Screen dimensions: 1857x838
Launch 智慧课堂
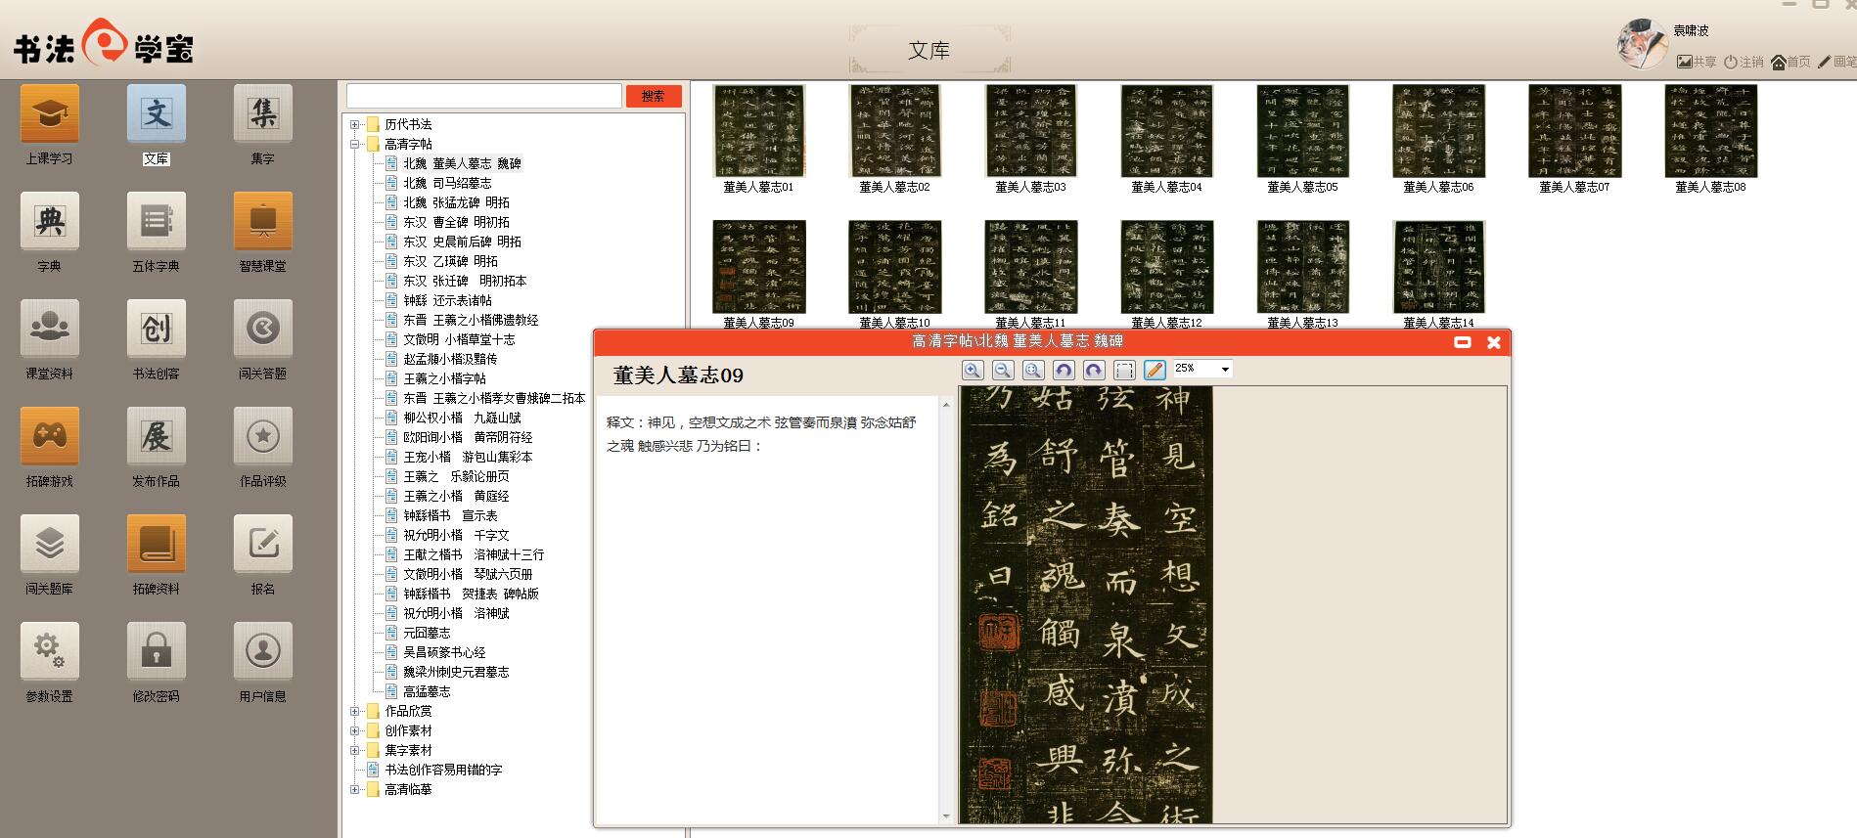tap(262, 222)
